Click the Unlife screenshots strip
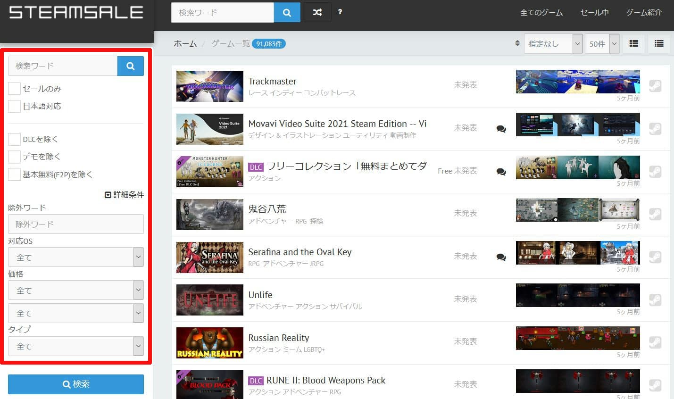The height and width of the screenshot is (399, 674). (578, 295)
